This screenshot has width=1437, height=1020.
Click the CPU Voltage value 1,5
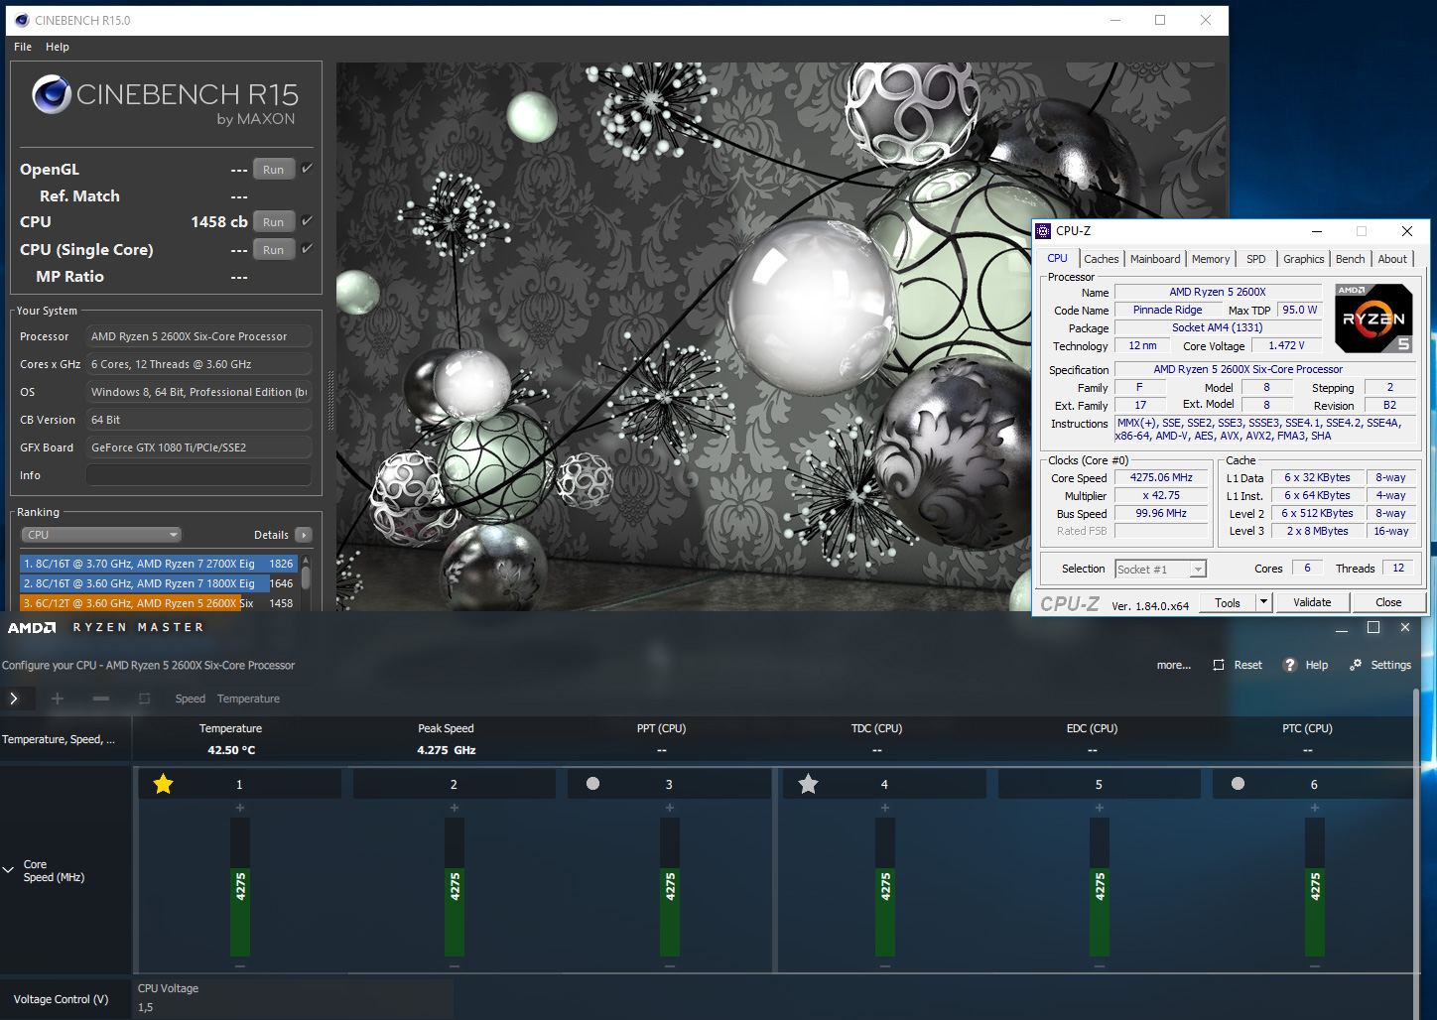(146, 1007)
